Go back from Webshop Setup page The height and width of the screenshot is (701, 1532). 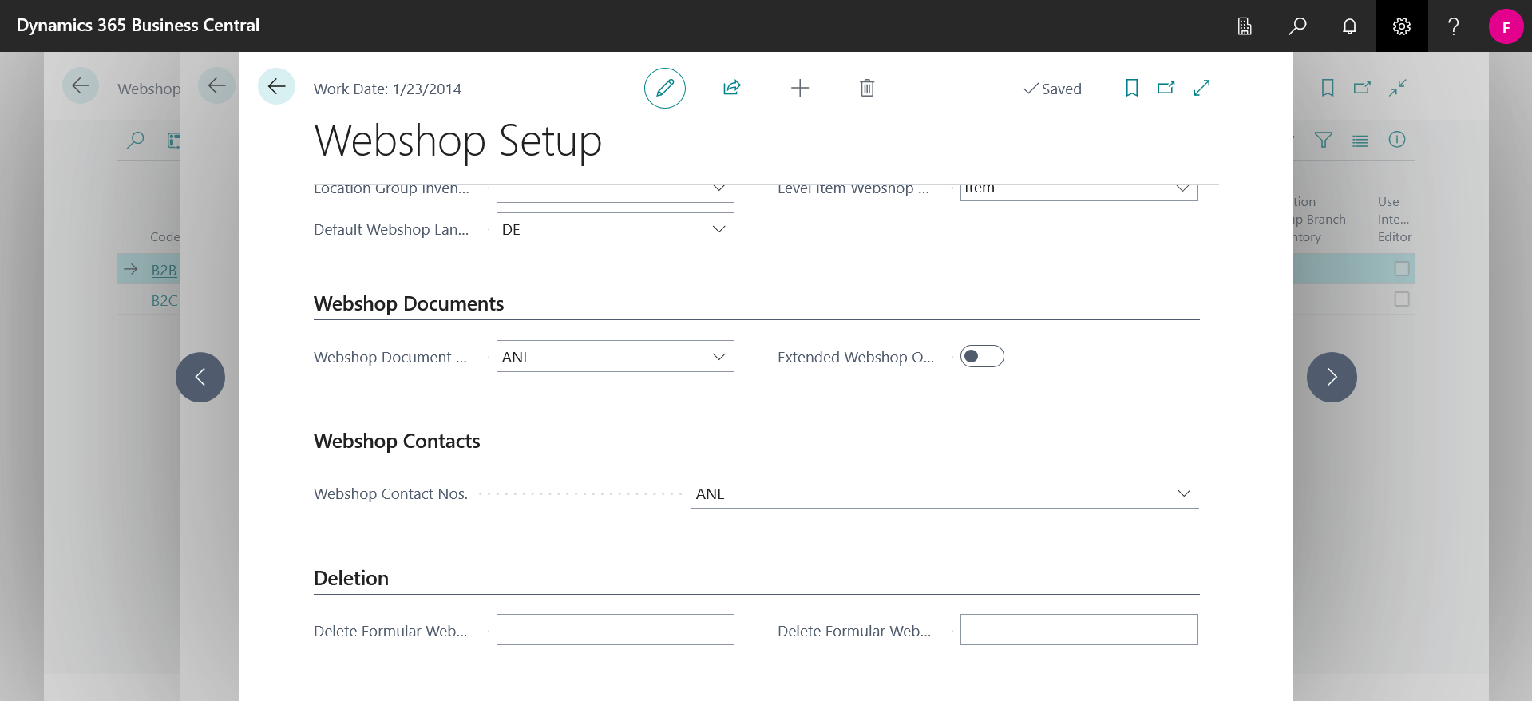click(x=276, y=86)
